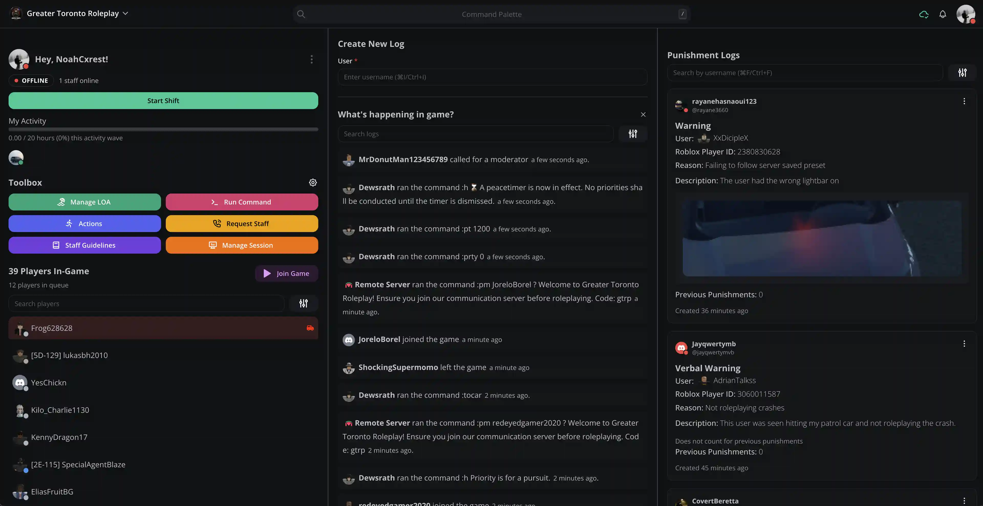
Task: Toggle the OFFLINE status badge
Action: (x=31, y=81)
